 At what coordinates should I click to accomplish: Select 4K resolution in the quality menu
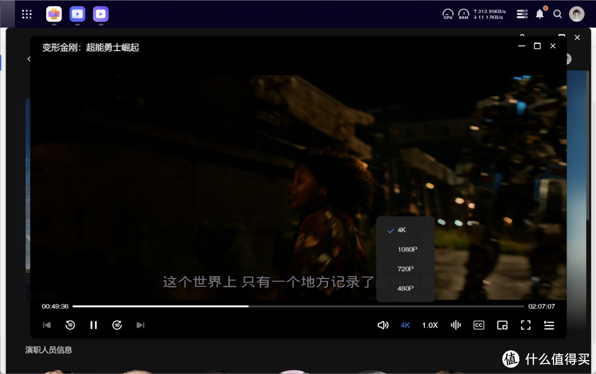click(405, 230)
